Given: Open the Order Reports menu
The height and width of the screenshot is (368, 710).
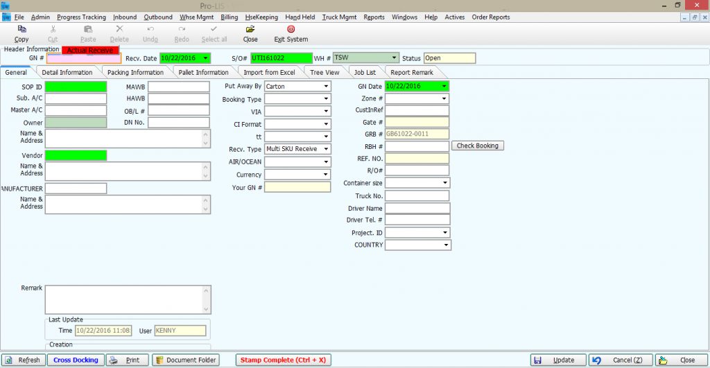Looking at the screenshot, I should tap(491, 17).
